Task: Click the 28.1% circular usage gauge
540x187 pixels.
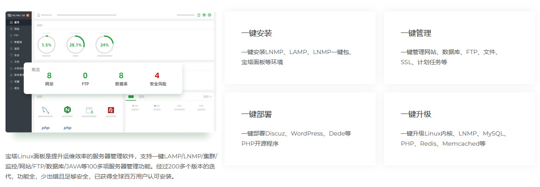Action: point(75,45)
